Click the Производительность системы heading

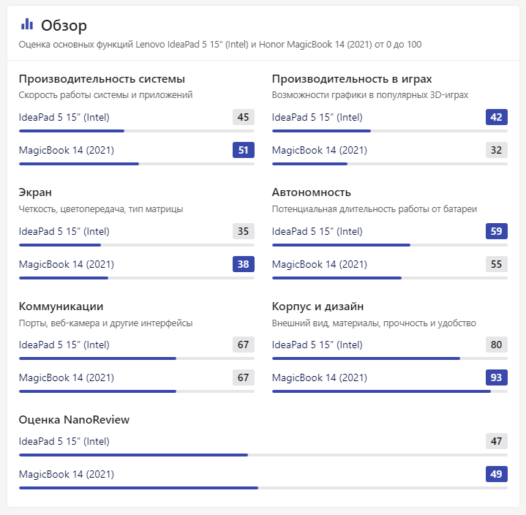102,79
